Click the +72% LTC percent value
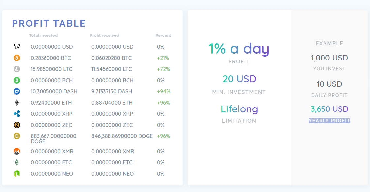The width and height of the screenshot is (370, 192). [163, 69]
